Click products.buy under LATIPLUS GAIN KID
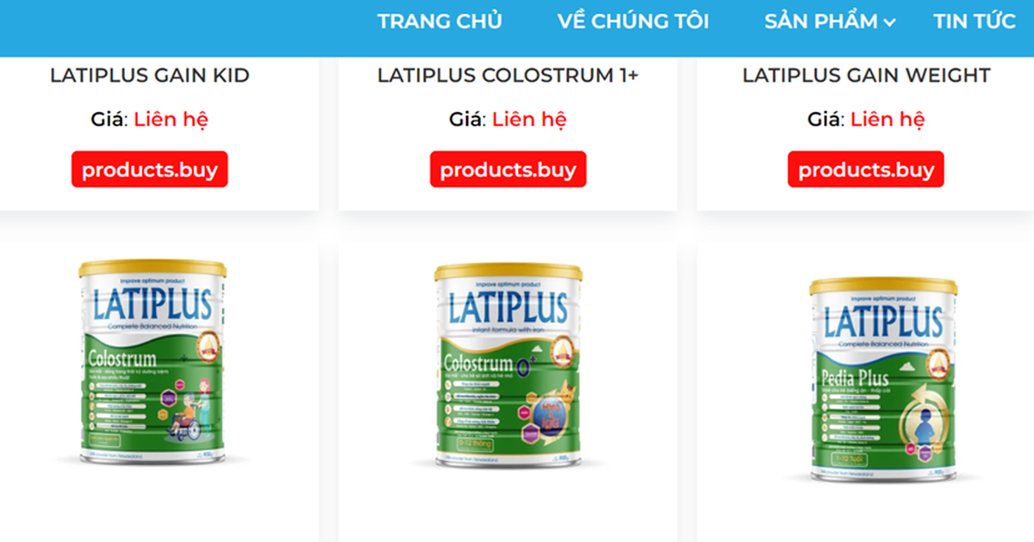Viewport: 1034px width, 542px height. click(150, 169)
